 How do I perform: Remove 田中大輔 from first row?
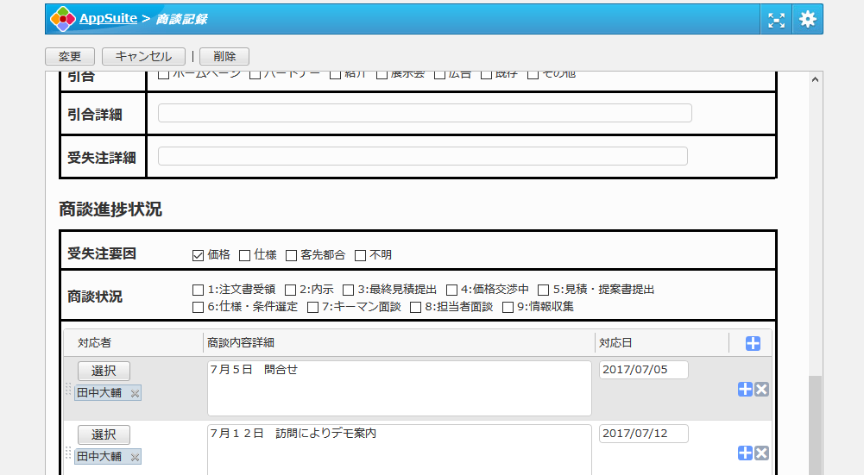click(135, 393)
